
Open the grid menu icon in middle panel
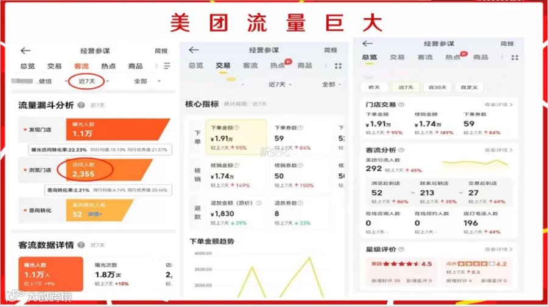[338, 66]
